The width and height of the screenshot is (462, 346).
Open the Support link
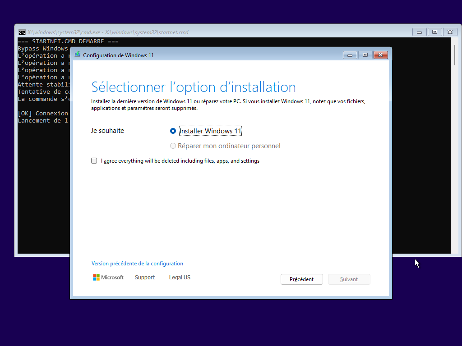pos(144,278)
